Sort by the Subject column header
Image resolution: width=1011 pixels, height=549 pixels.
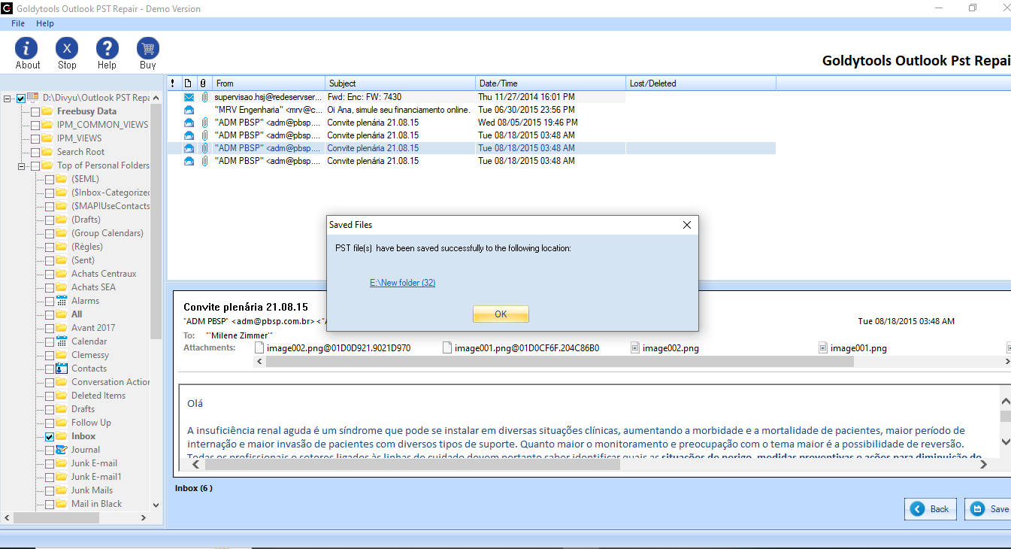point(401,83)
